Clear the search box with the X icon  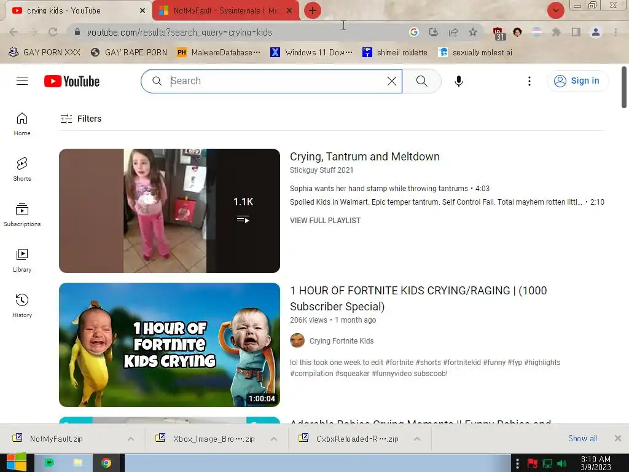(x=392, y=81)
